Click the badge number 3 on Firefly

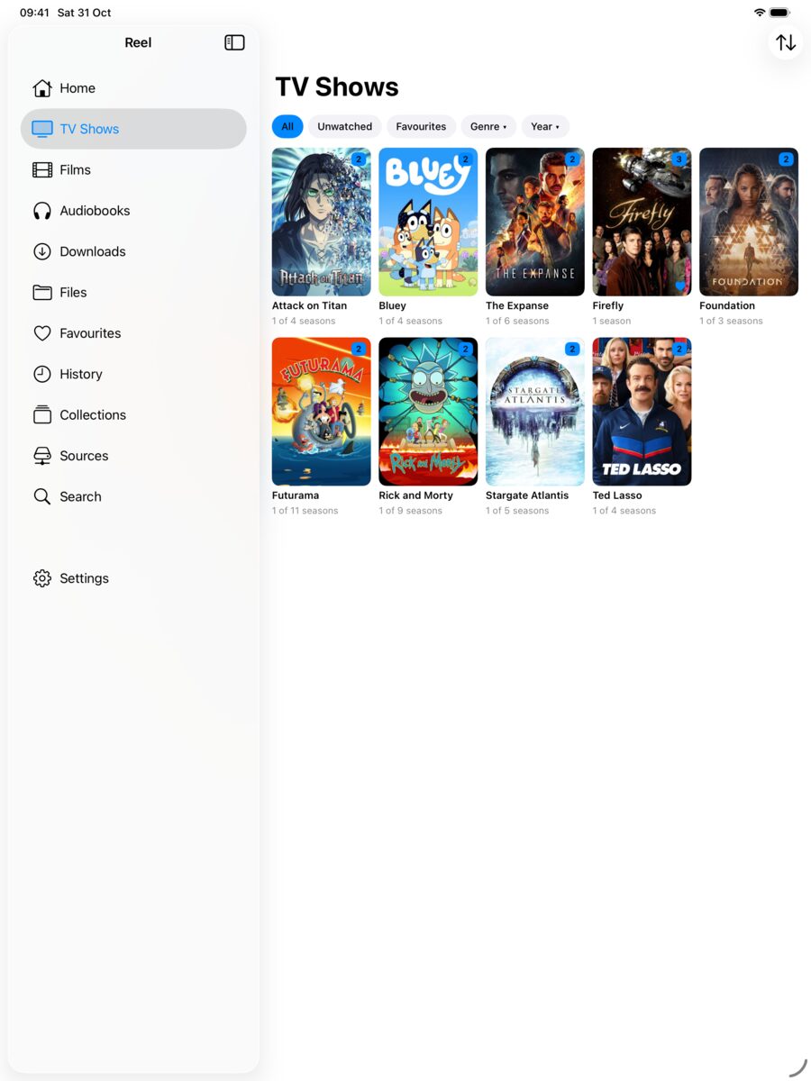(x=679, y=159)
